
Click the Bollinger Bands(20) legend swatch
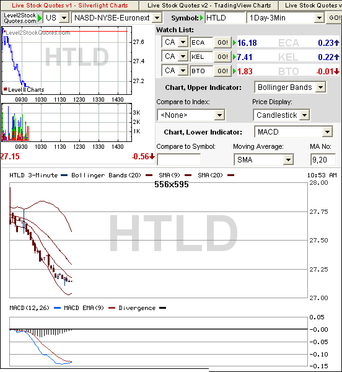point(149,175)
